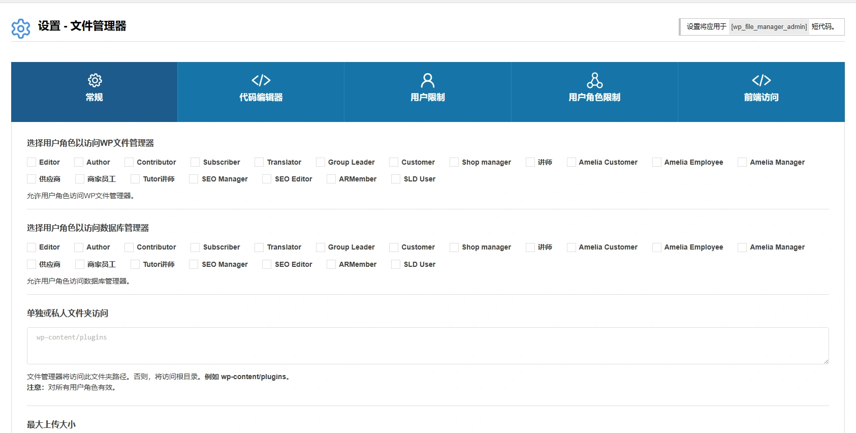Check Amelia Employee for database manager

click(657, 248)
